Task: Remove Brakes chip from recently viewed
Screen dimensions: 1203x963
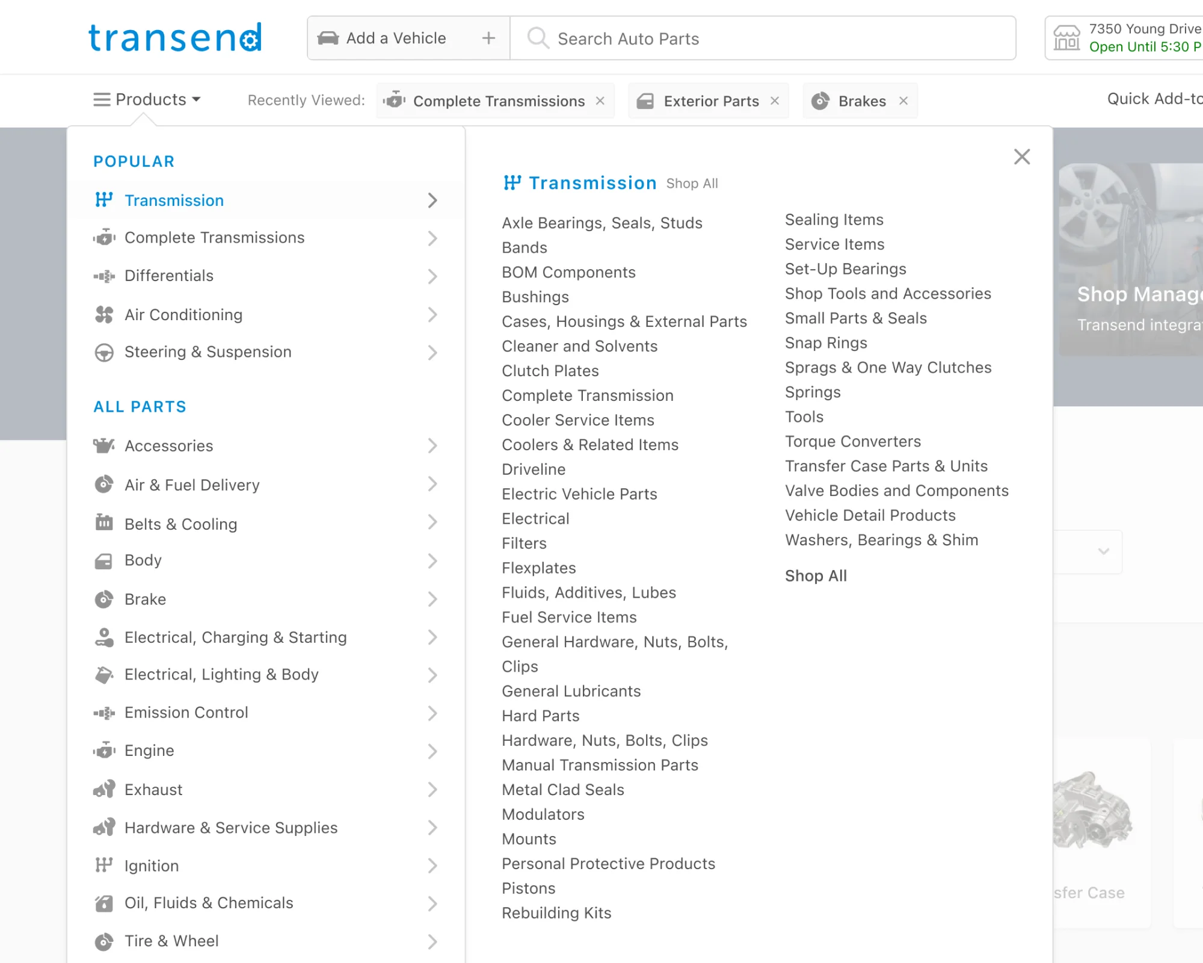Action: (x=903, y=101)
